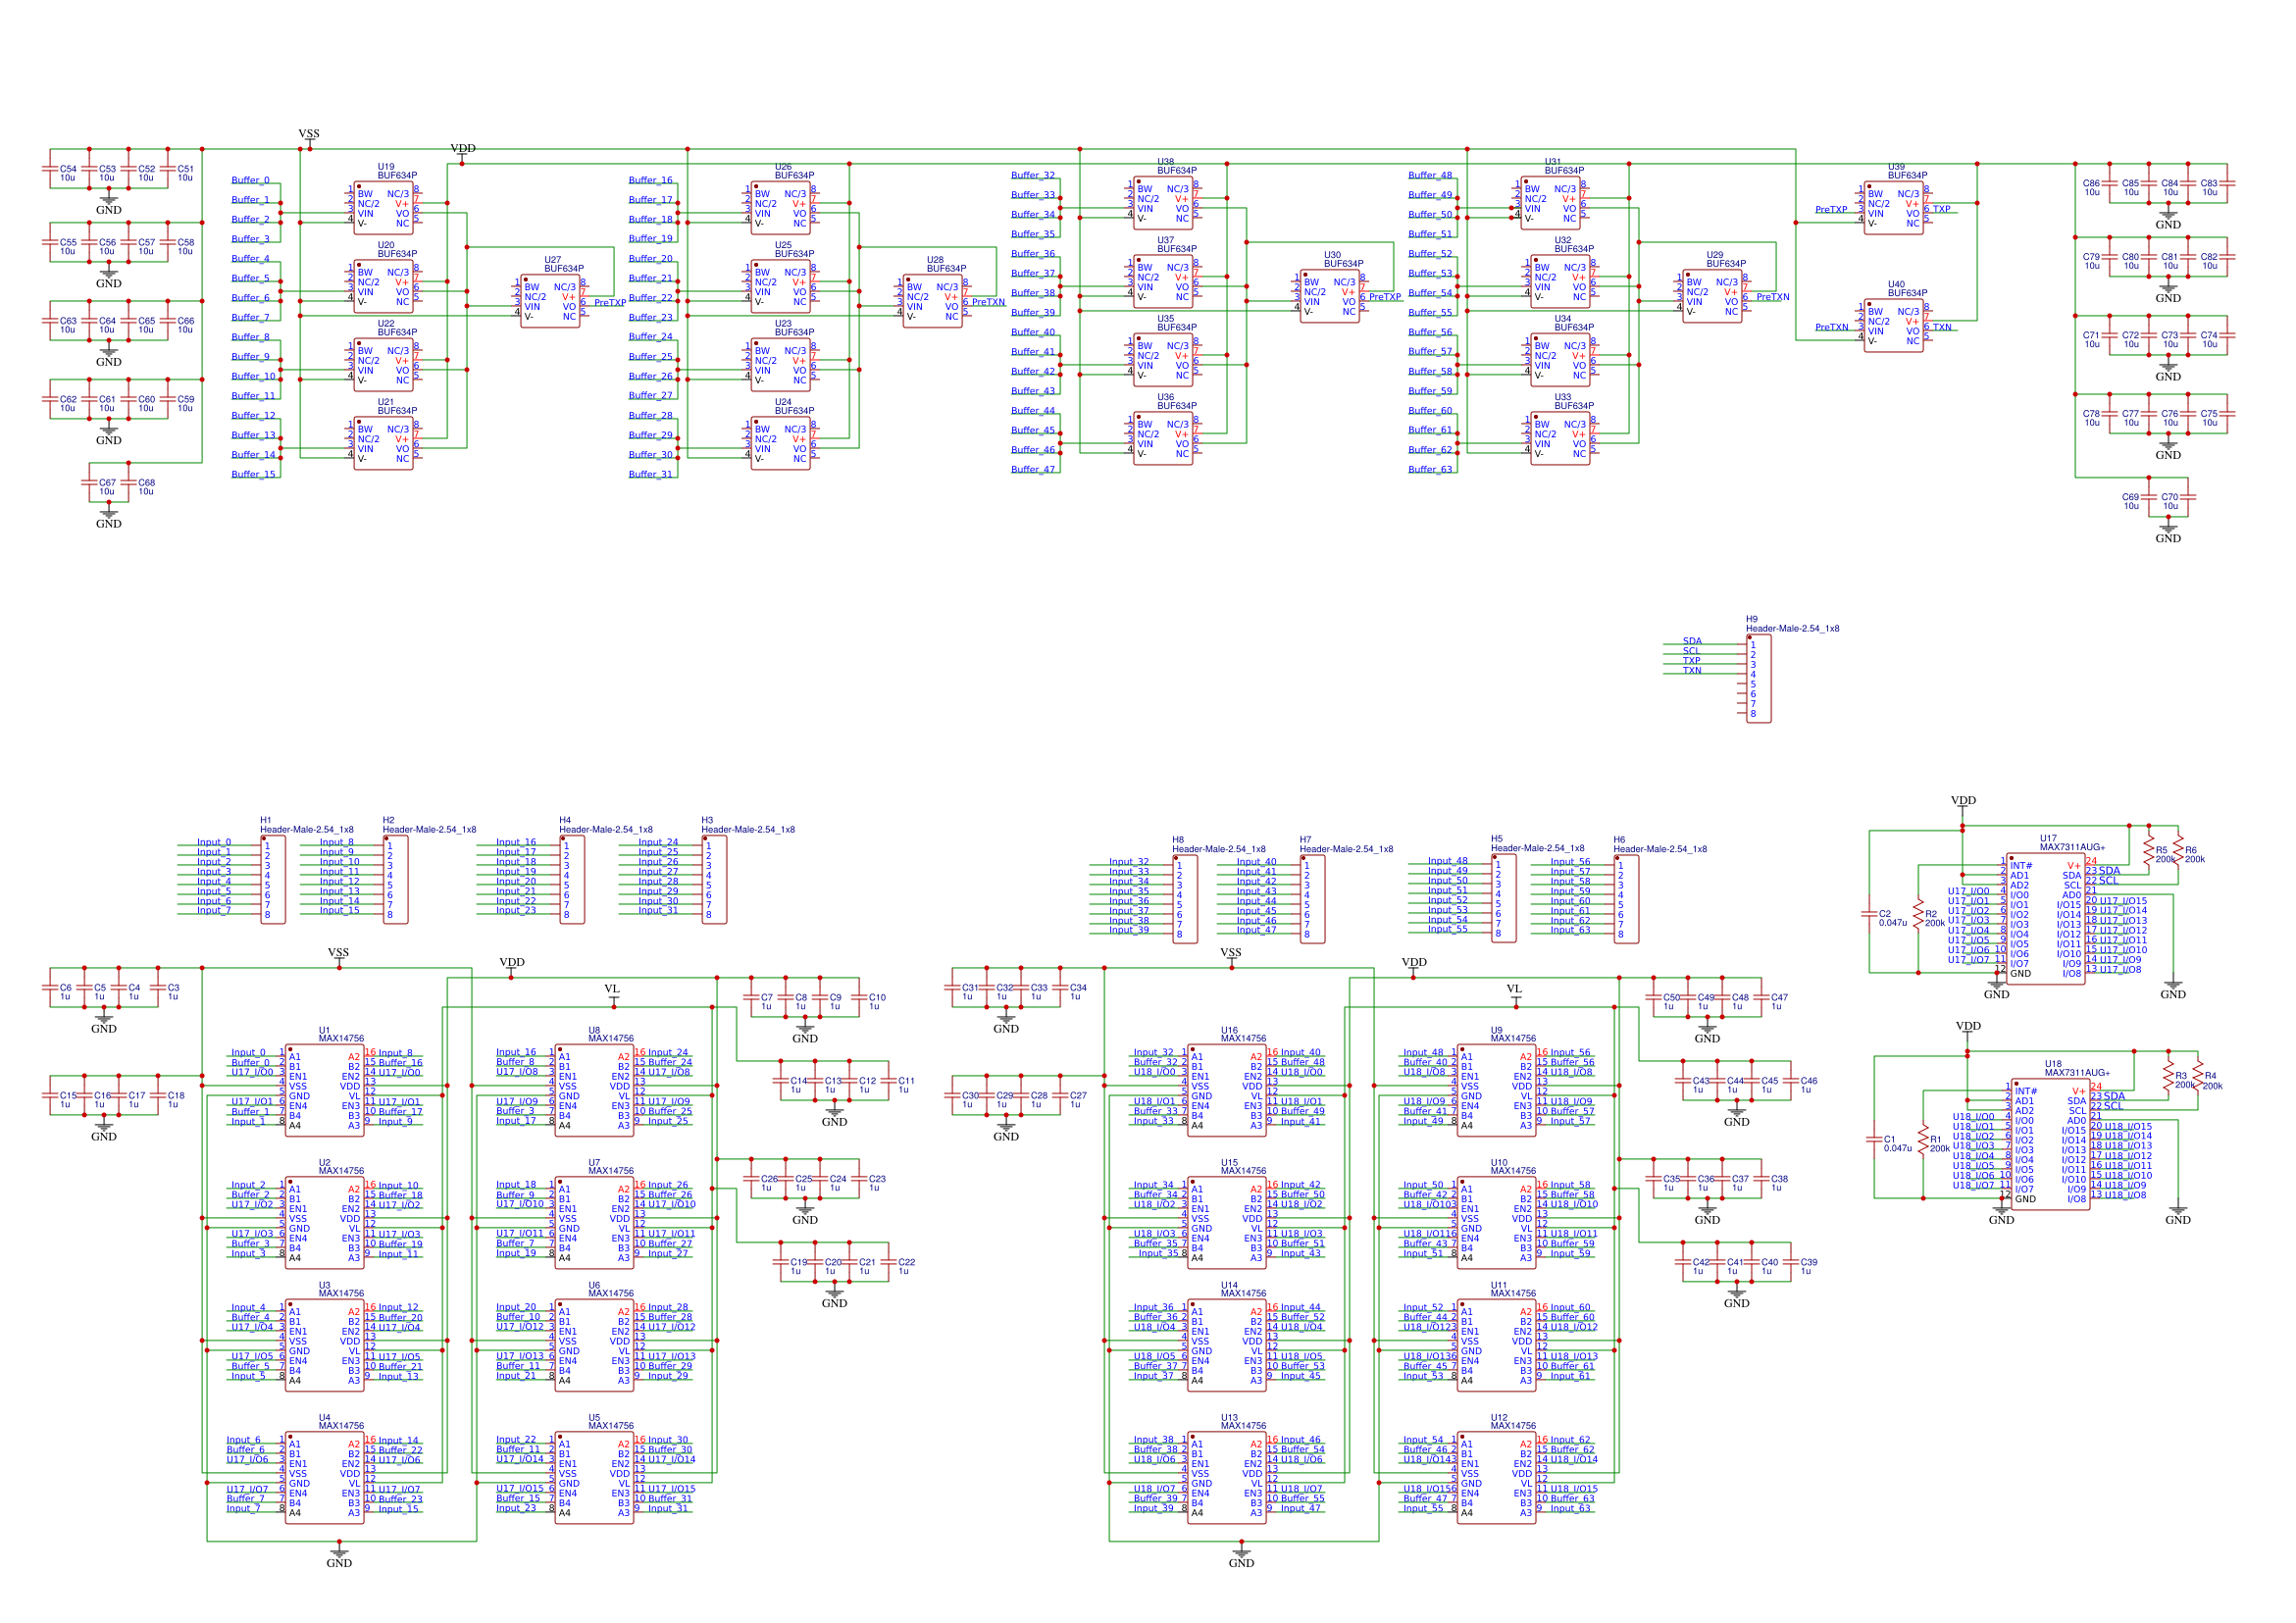
Task: Select the U29 BUF634P designator label
Action: 1726,259
